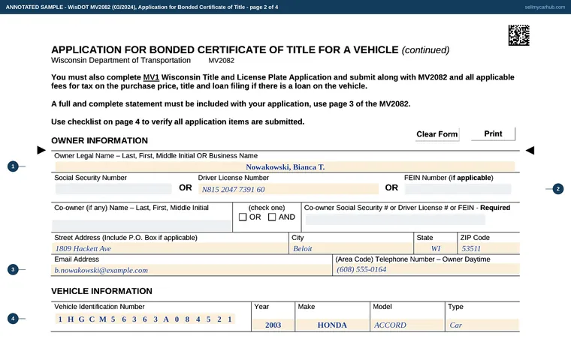Screen dimensions: 571x342
Task: Click the Wisconsin Department of Transportation text
Action: [x=121, y=60]
